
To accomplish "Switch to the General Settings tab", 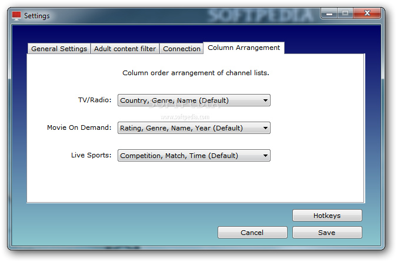I will click(x=59, y=49).
